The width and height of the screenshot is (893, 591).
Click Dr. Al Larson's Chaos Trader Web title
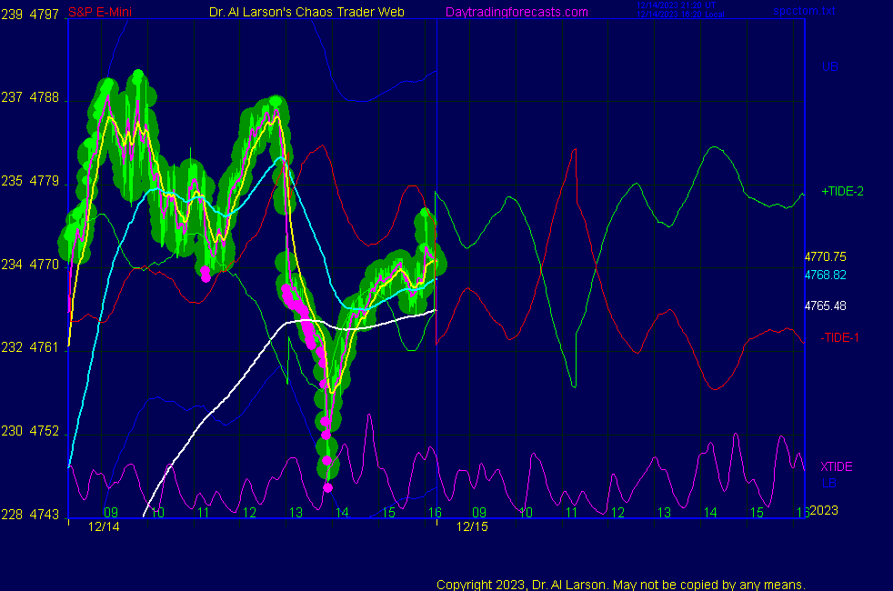tap(306, 12)
